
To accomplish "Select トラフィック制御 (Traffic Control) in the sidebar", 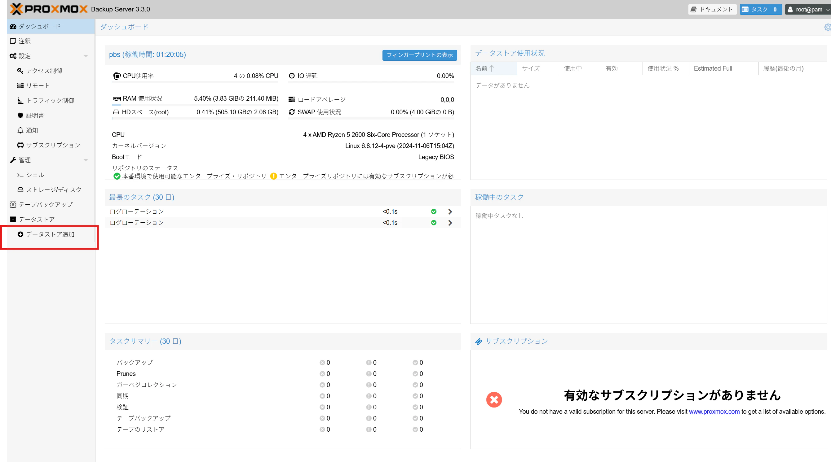I will pos(50,101).
